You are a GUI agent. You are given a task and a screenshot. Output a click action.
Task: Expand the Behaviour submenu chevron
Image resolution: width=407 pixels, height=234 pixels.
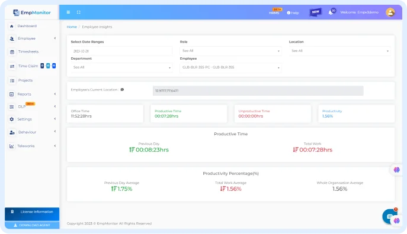pos(55,131)
